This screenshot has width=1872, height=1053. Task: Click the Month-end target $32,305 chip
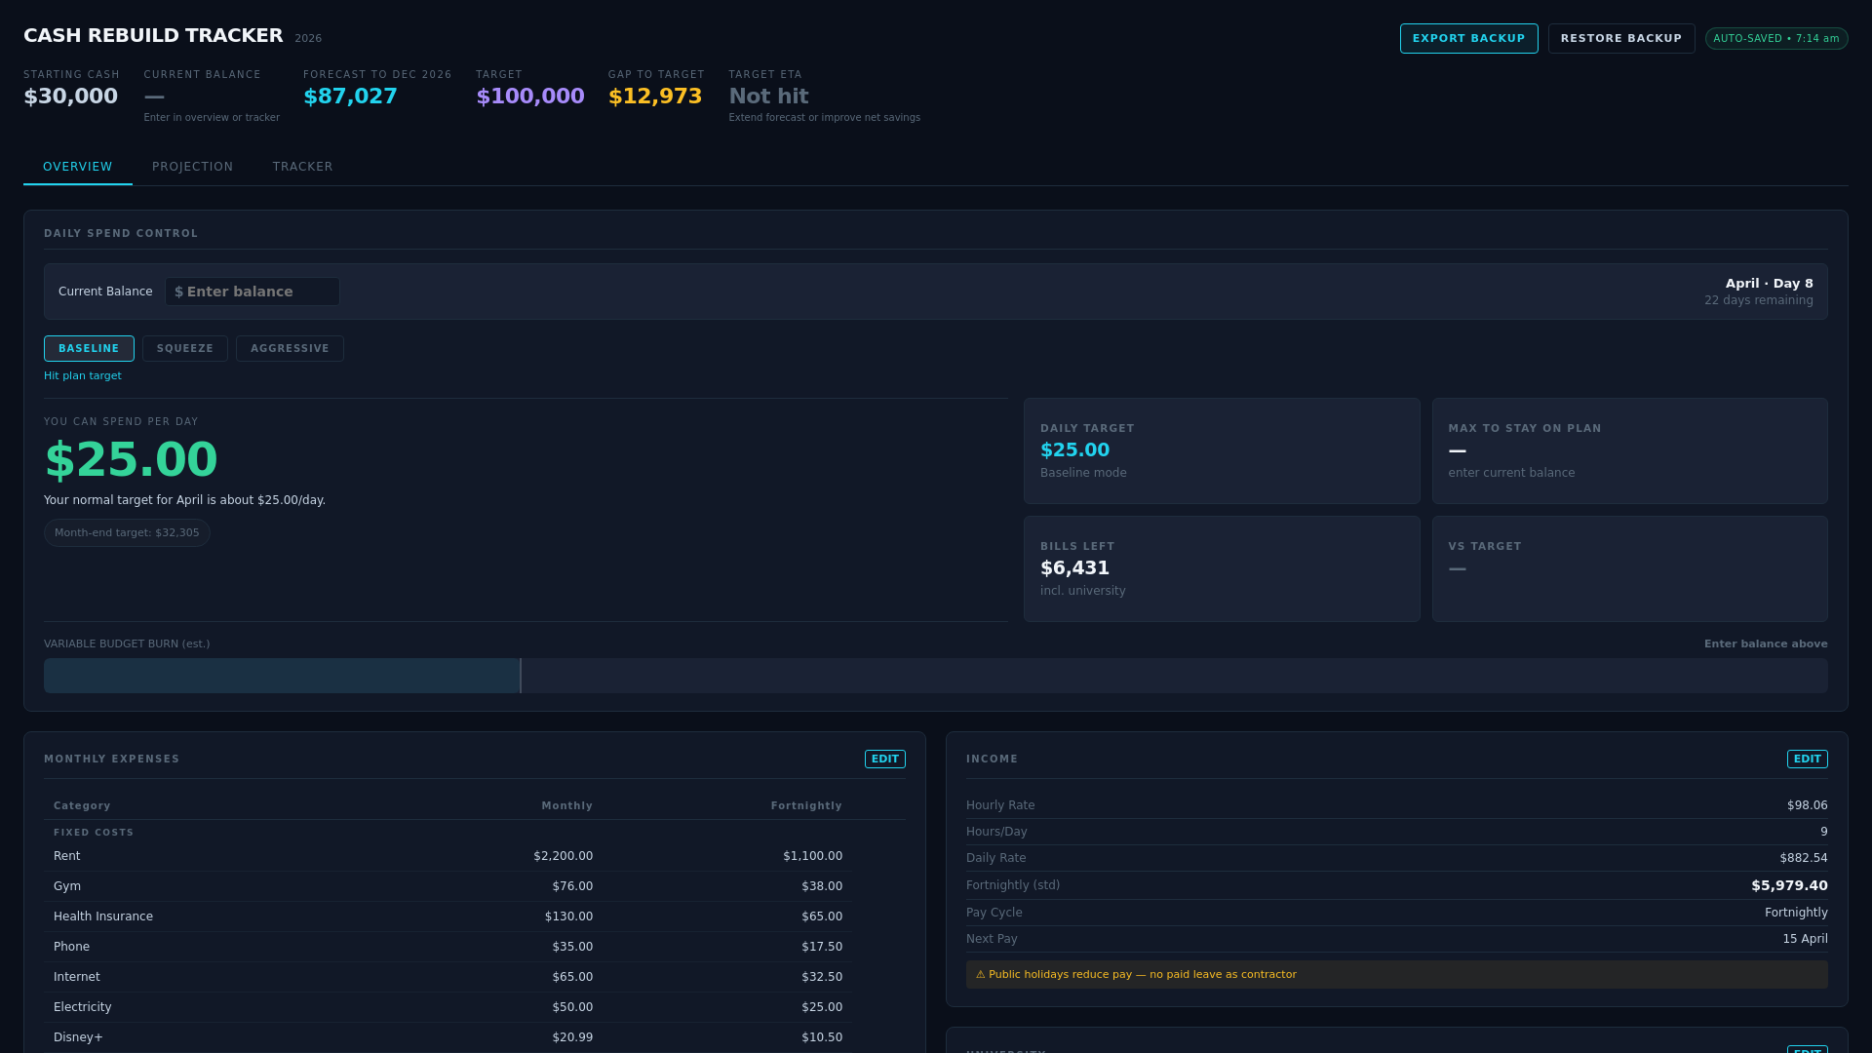pos(127,533)
